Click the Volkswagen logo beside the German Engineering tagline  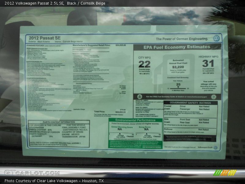217,39
